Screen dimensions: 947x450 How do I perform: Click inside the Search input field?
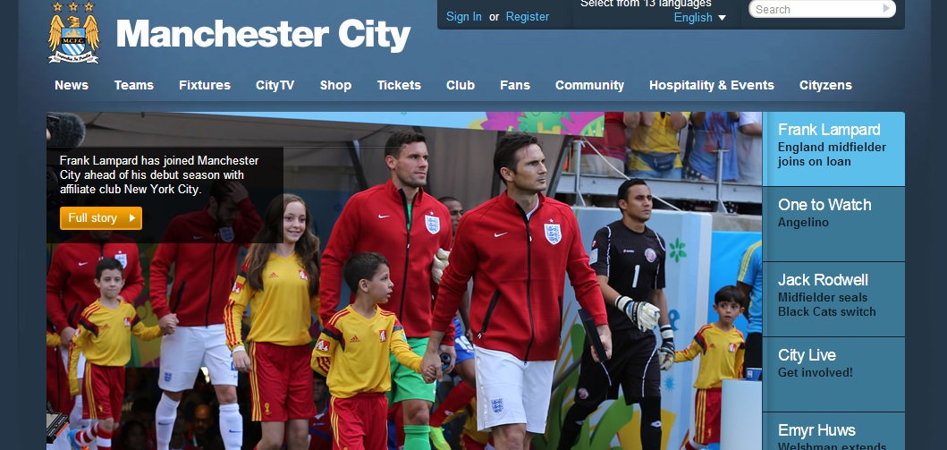point(816,9)
